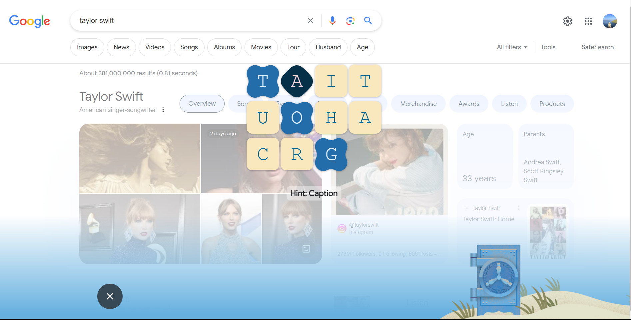Switch to the Listen tab

[509, 104]
